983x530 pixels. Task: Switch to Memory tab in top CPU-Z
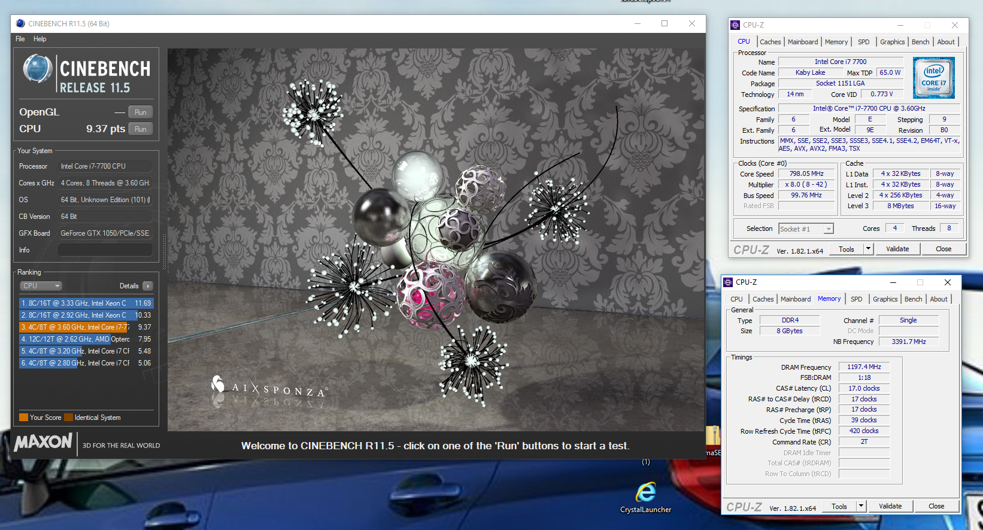click(836, 42)
